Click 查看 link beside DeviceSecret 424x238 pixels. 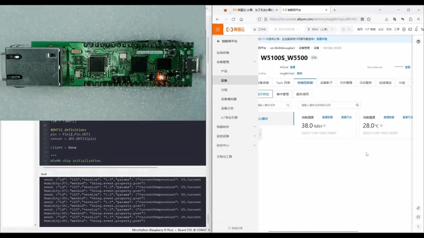407,67
